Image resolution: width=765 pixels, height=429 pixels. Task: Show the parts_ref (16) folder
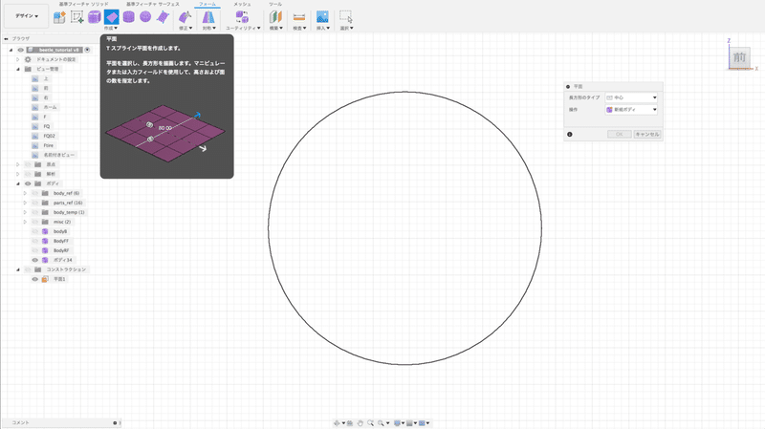click(35, 203)
